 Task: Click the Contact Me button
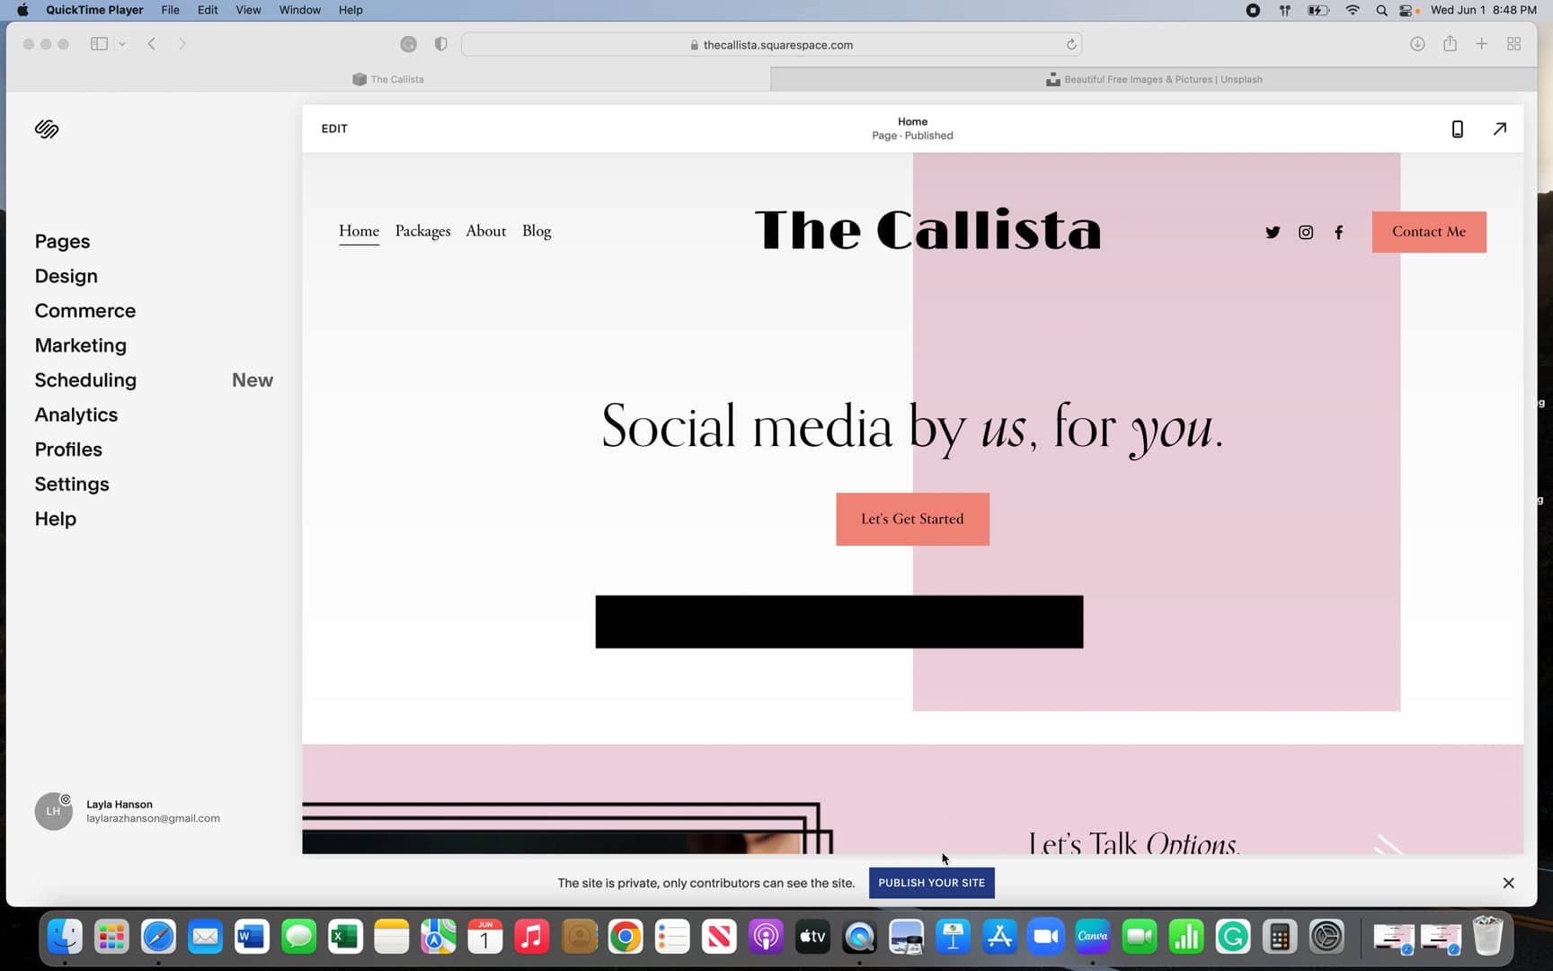click(1429, 232)
